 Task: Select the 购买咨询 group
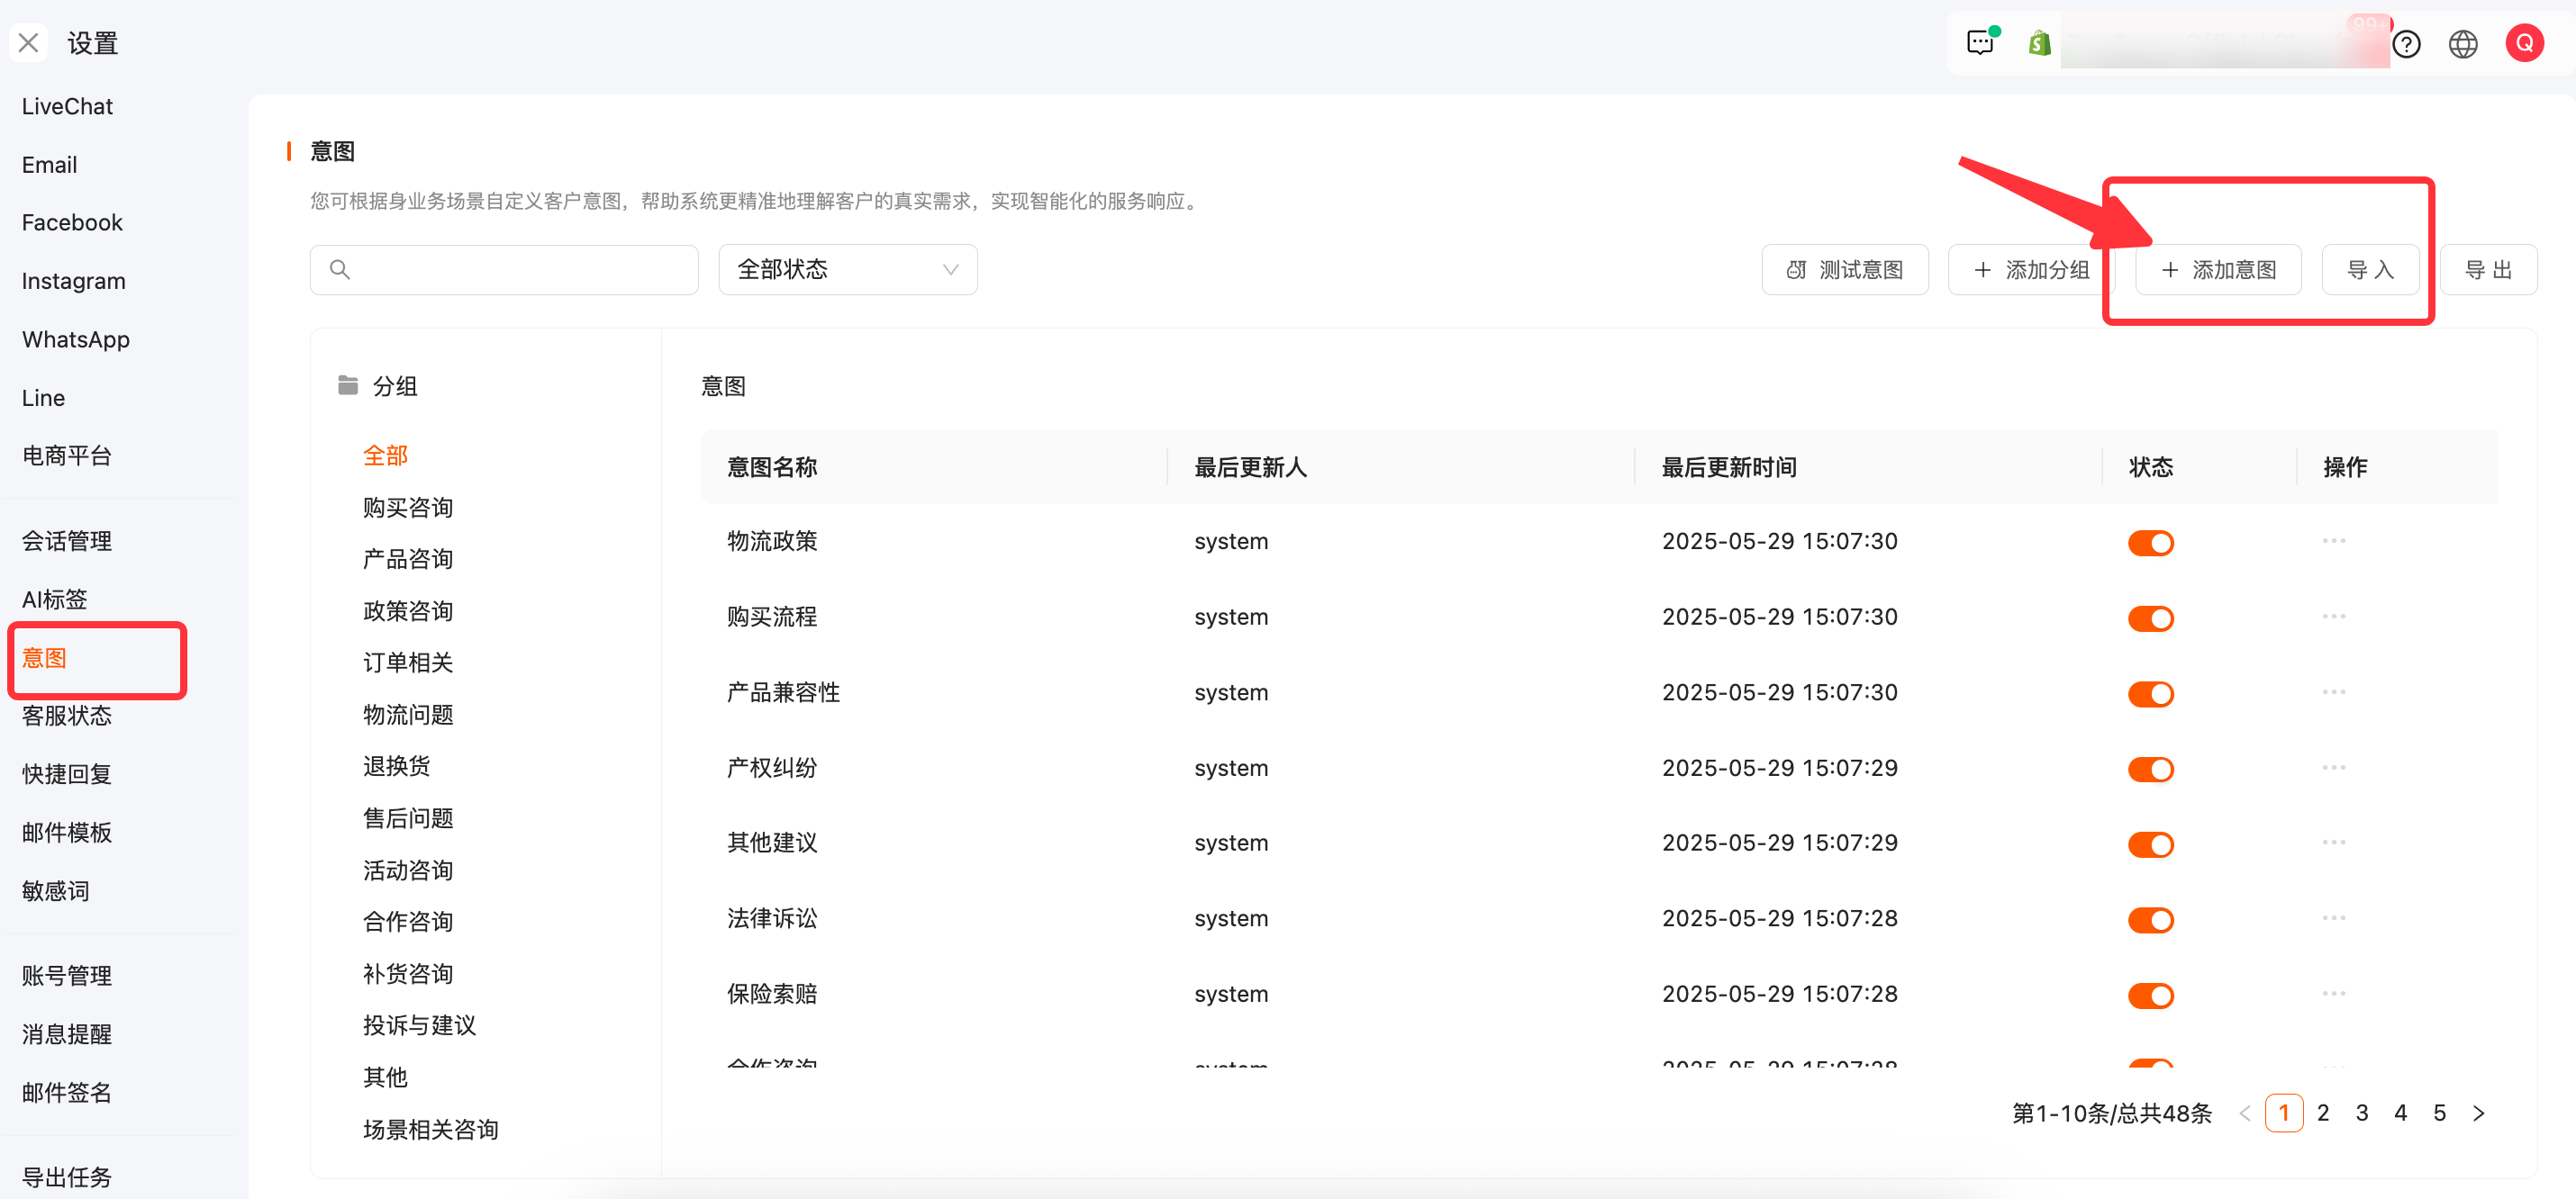click(408, 508)
